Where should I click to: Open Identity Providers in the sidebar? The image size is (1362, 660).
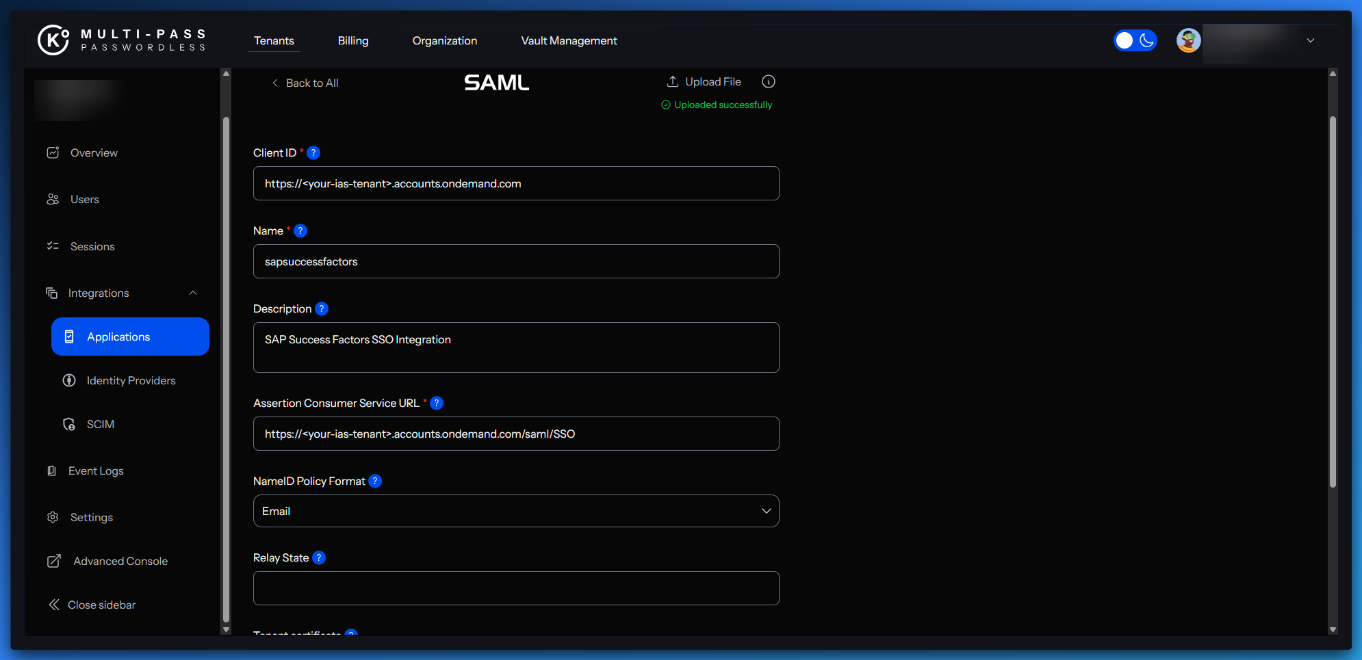tap(131, 381)
